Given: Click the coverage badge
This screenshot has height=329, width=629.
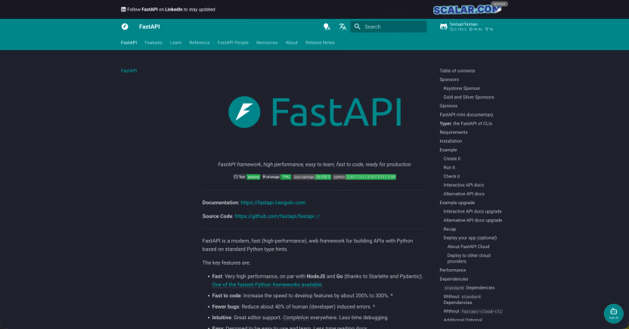Looking at the screenshot, I should pos(277,177).
